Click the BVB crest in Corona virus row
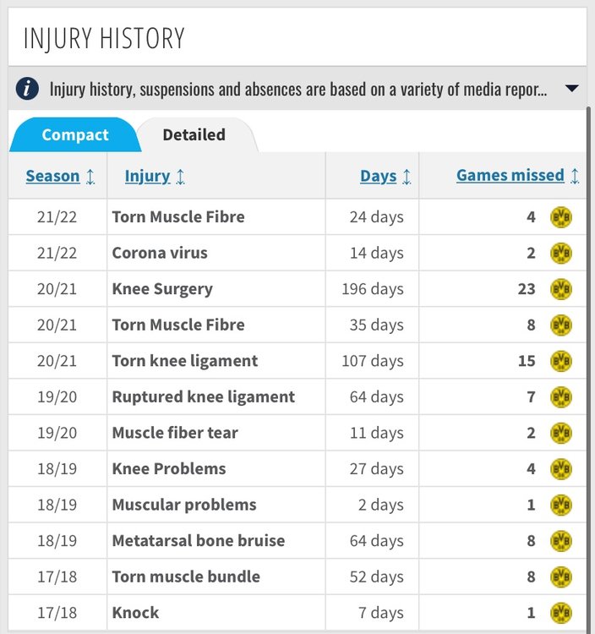The height and width of the screenshot is (634, 595). click(x=561, y=253)
